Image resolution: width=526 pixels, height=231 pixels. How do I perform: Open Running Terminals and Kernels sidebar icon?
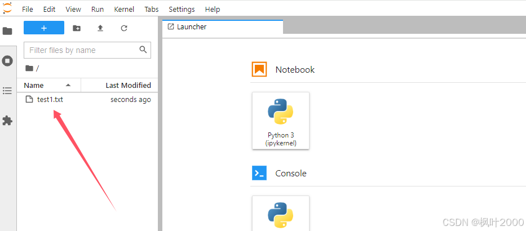[x=7, y=61]
